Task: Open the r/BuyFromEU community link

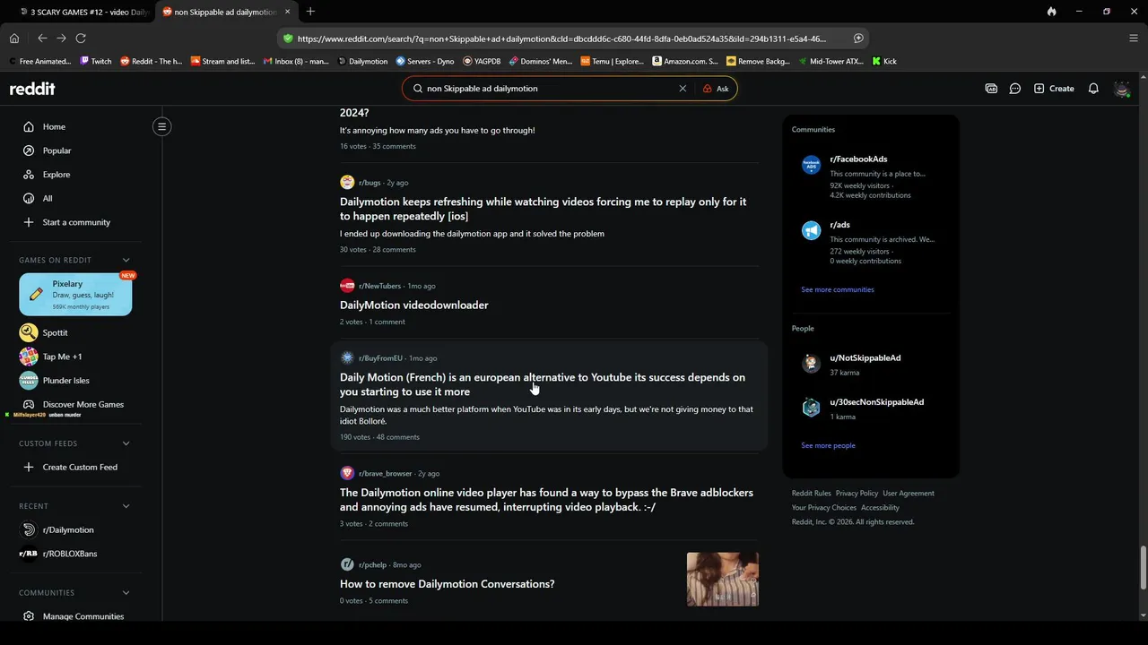Action: click(380, 358)
